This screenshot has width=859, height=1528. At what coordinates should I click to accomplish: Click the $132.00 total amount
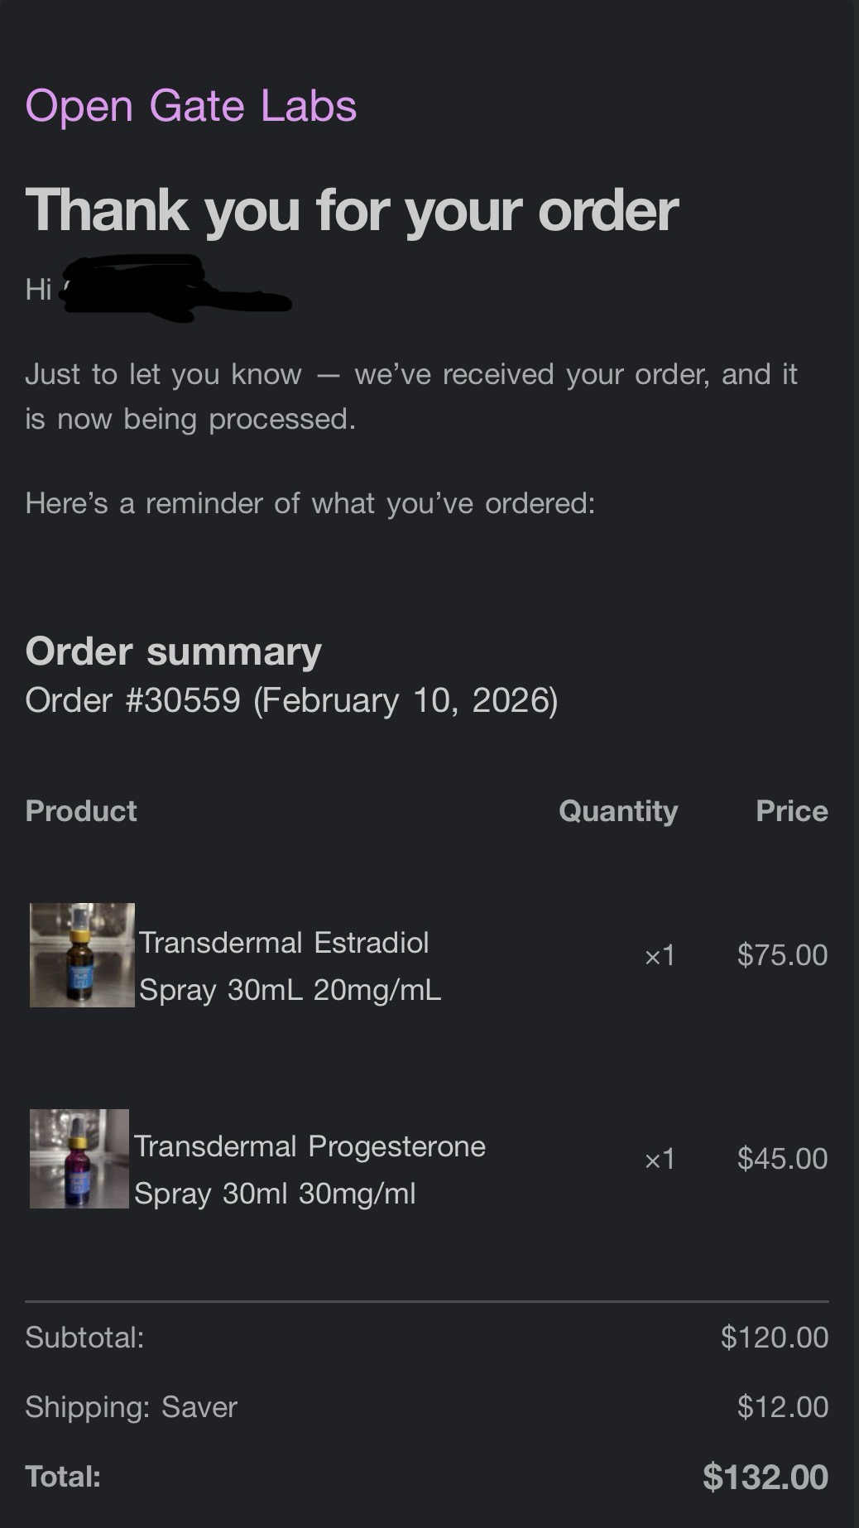point(765,1478)
